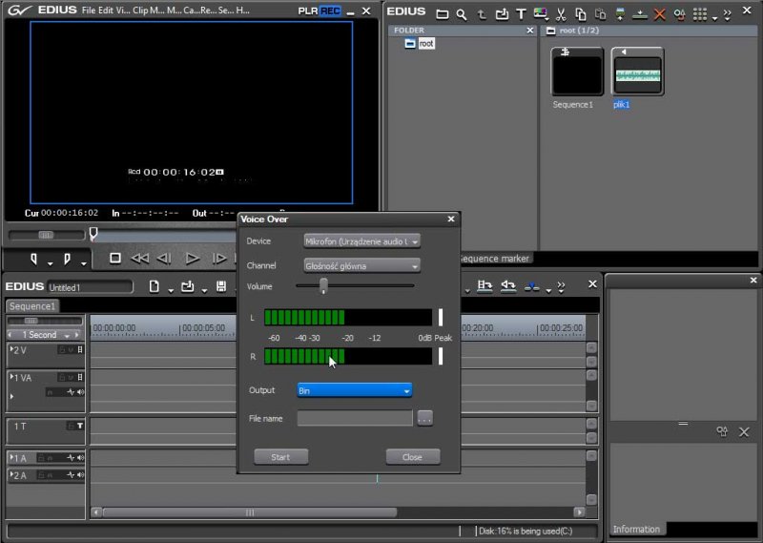This screenshot has width=763, height=543.
Task: Select the Sequence1 timeline tab
Action: (x=33, y=306)
